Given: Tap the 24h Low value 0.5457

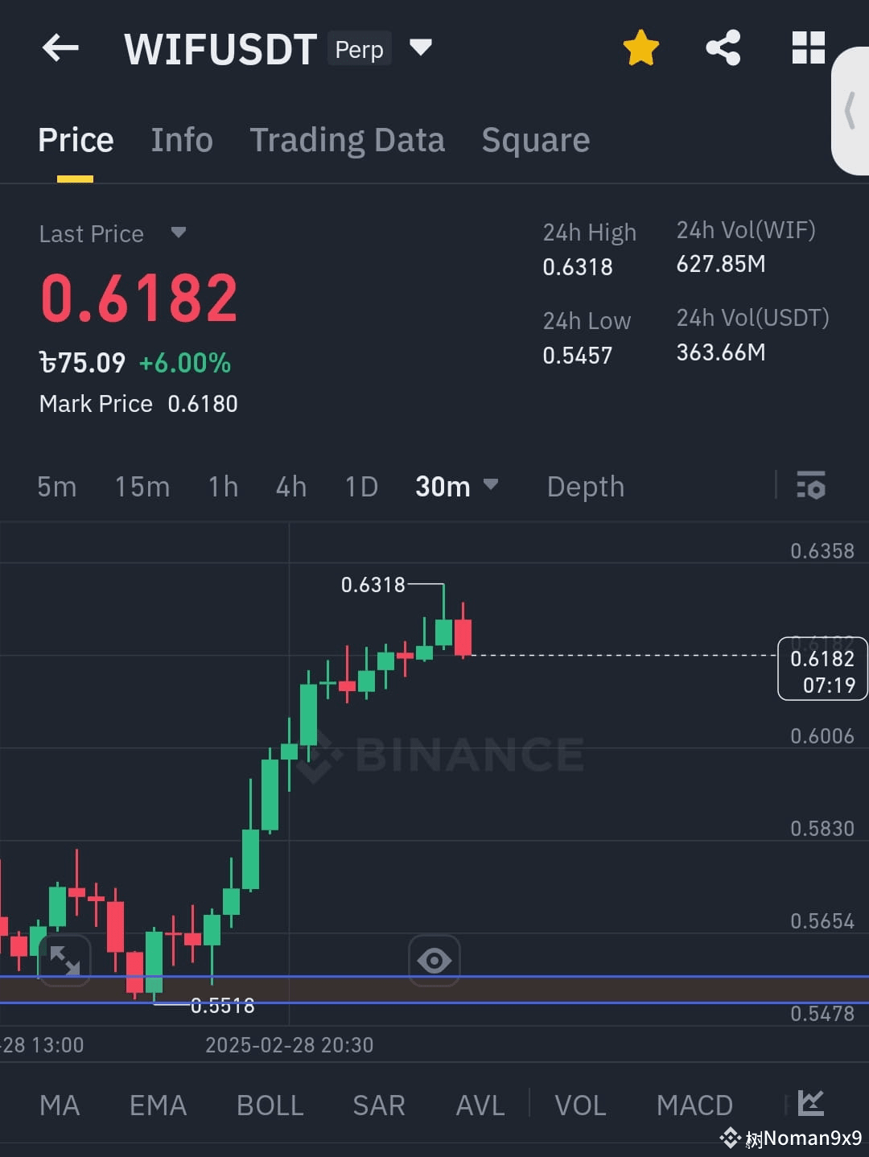Looking at the screenshot, I should point(578,356).
